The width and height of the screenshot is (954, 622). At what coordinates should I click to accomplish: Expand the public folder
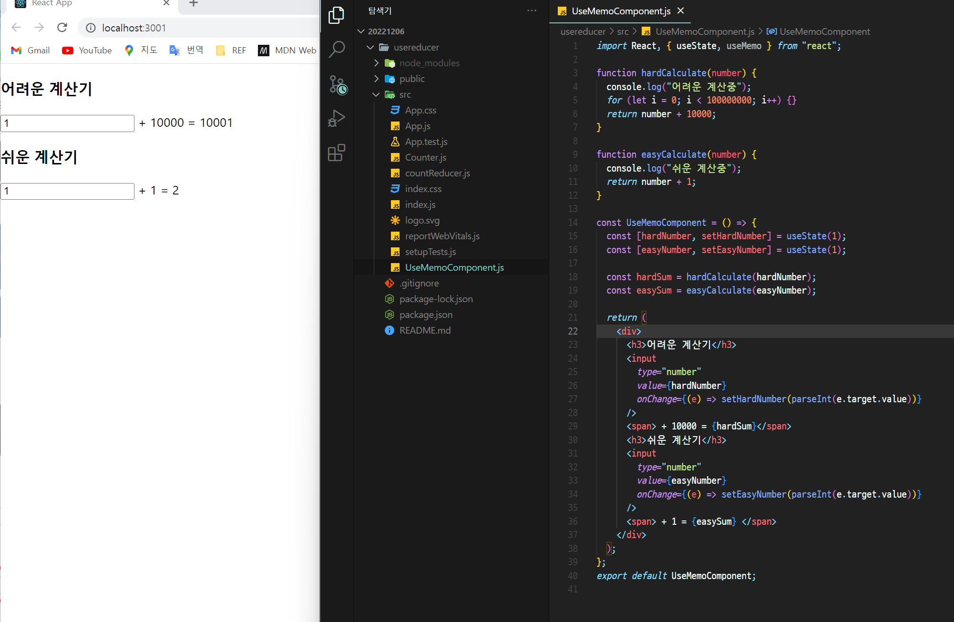pyautogui.click(x=377, y=79)
